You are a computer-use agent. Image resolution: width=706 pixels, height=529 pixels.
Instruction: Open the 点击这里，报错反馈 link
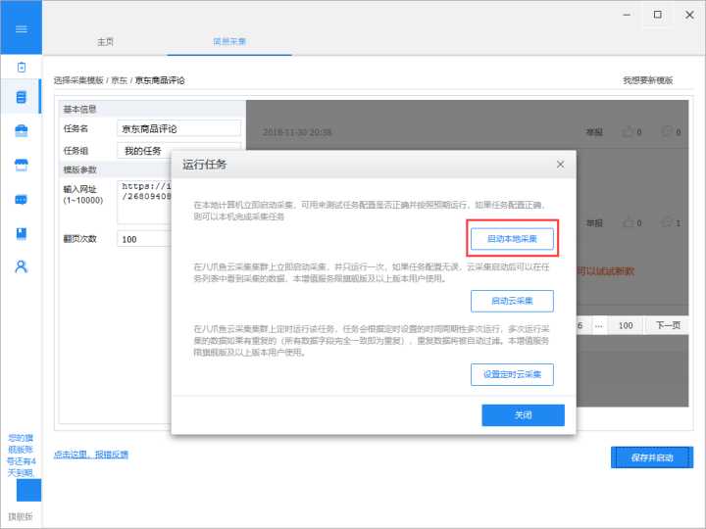click(90, 455)
